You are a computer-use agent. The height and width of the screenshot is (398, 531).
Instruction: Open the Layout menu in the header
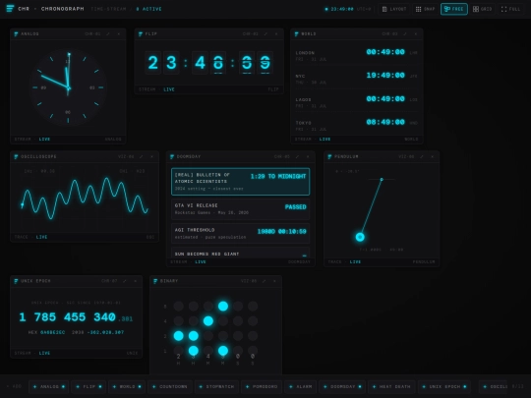coord(394,9)
